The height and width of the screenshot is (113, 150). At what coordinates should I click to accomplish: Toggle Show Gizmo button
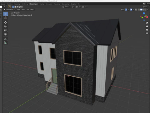coord(126,9)
